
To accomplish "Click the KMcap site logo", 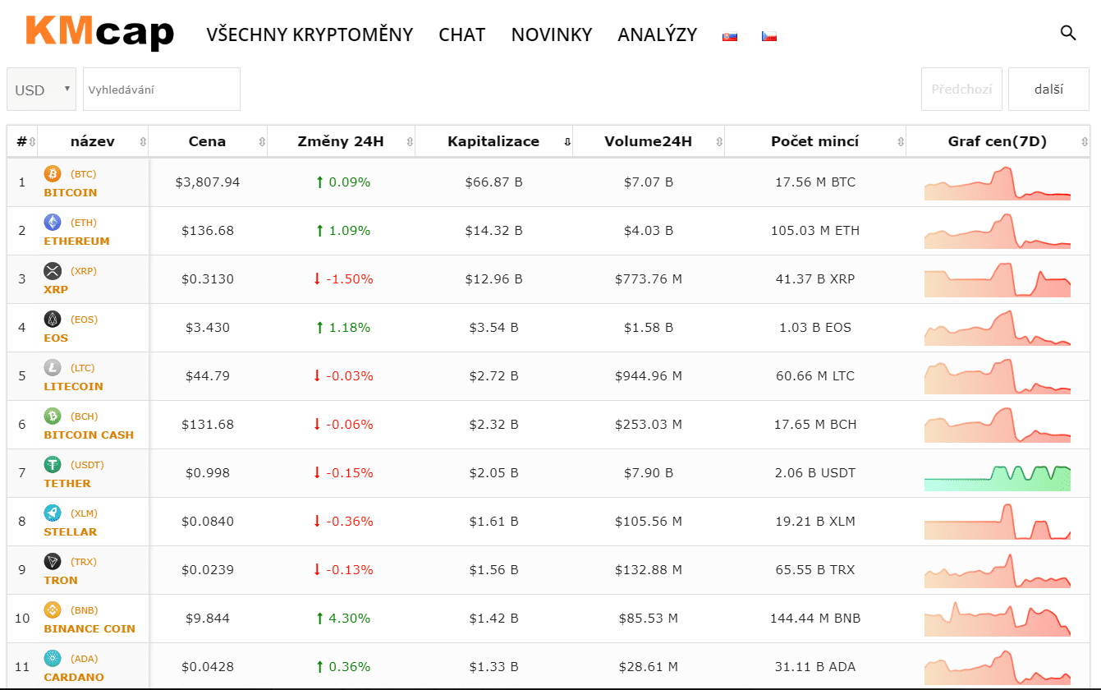I will (99, 31).
